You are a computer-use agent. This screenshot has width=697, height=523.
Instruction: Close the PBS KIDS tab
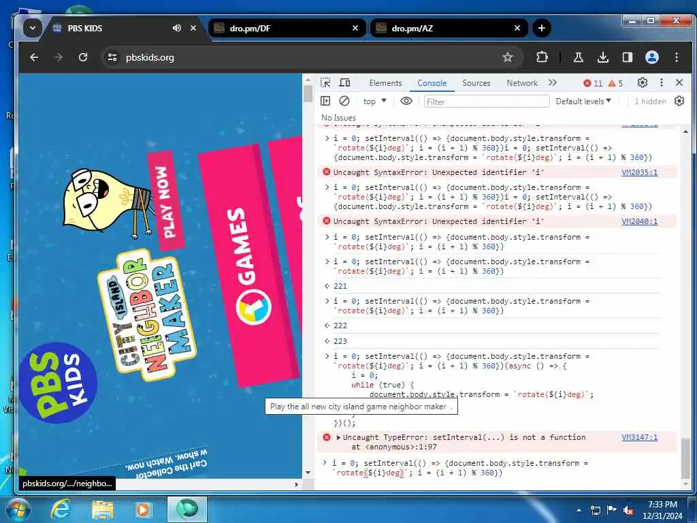click(193, 28)
